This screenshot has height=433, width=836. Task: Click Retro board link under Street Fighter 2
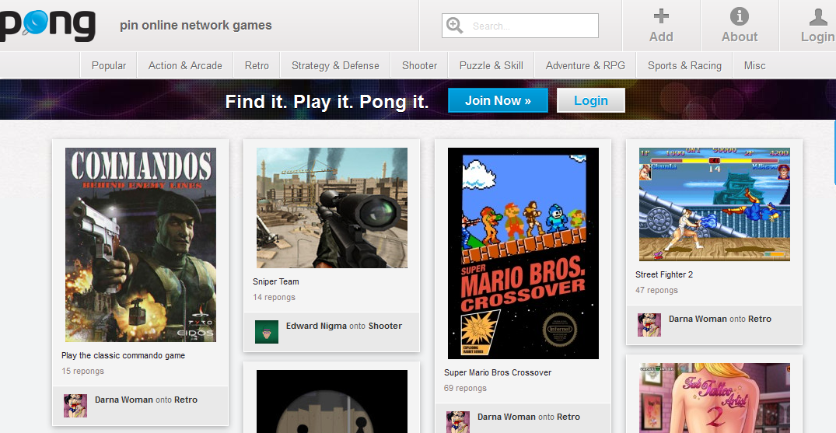(760, 319)
